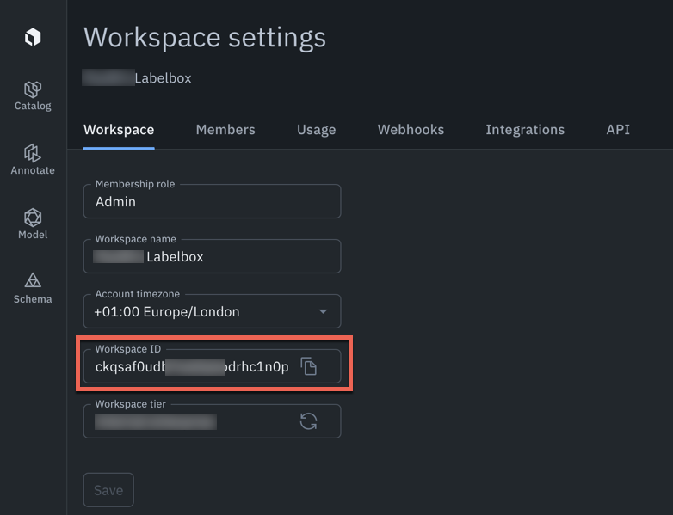Open the Usage tab

(x=317, y=130)
